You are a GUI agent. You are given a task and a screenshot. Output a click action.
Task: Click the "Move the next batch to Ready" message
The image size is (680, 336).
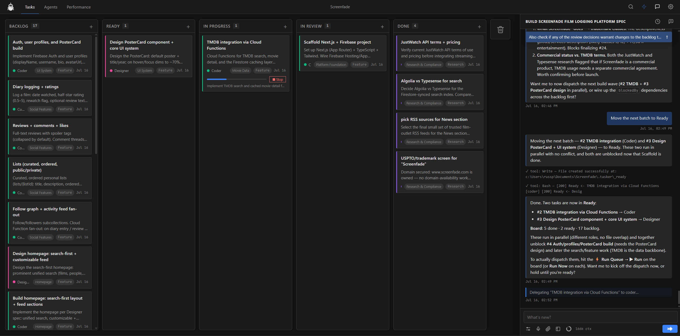pos(639,118)
